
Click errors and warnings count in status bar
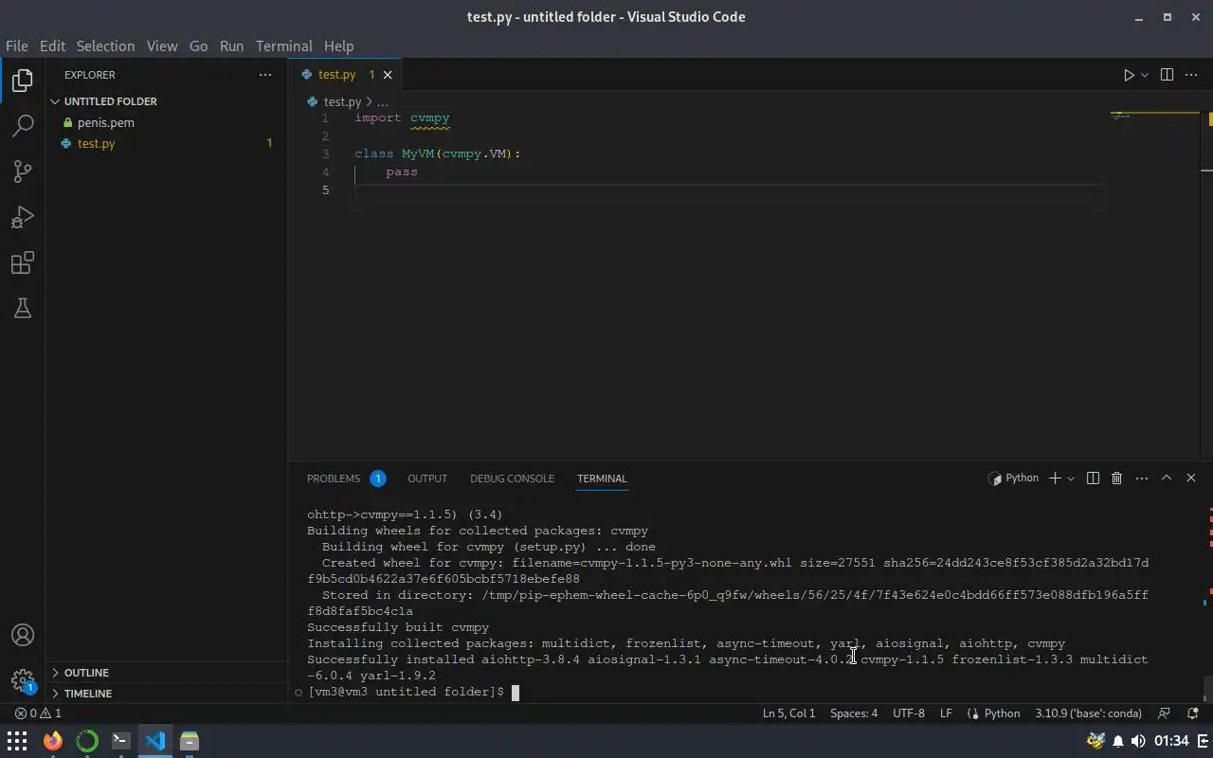[38, 713]
